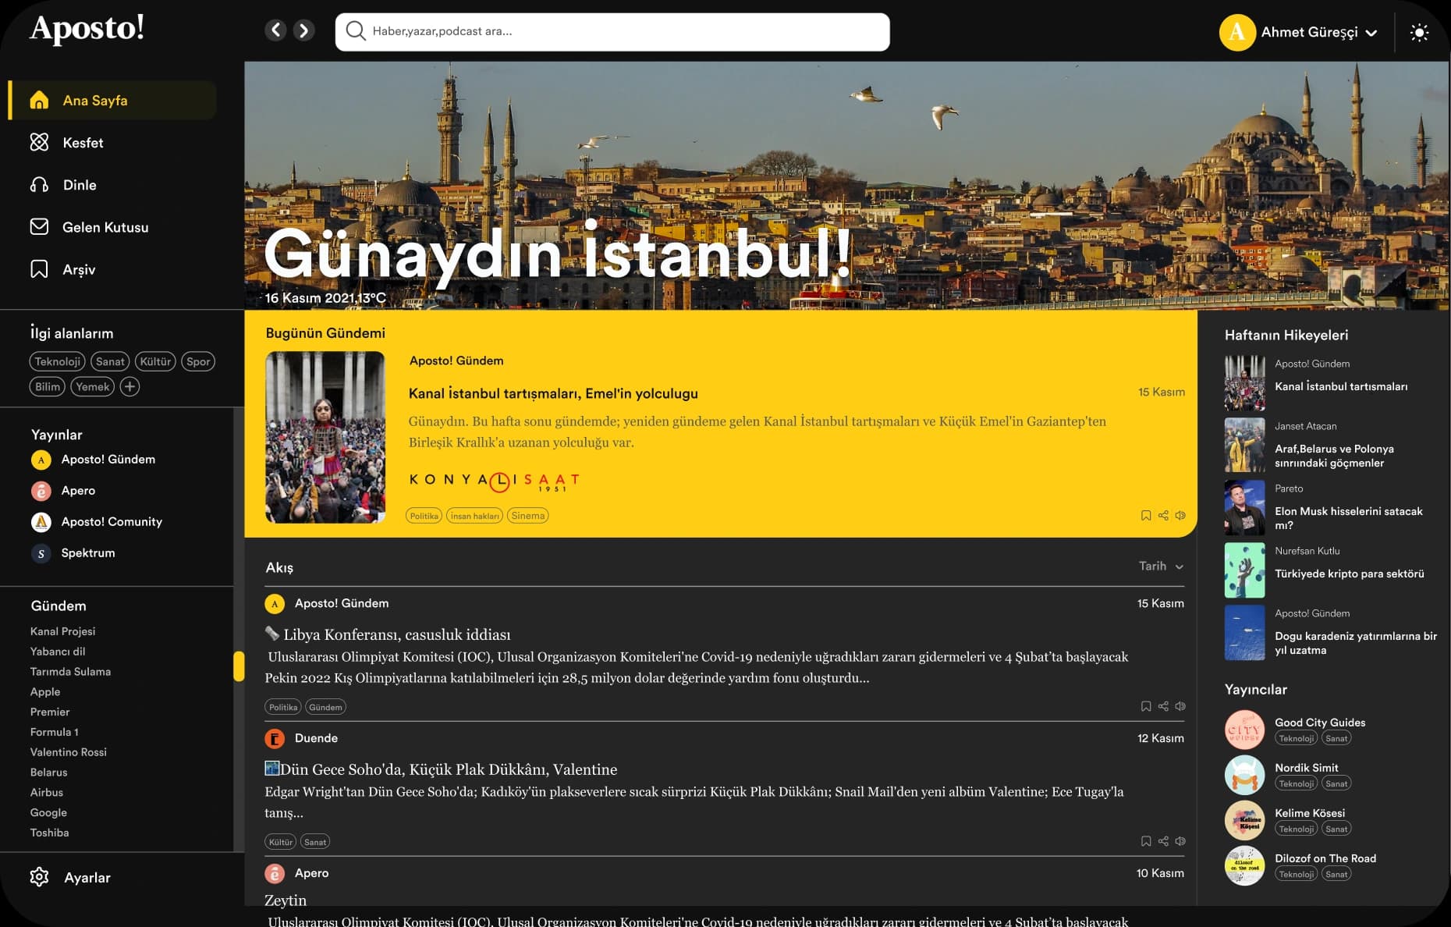1451x927 pixels.
Task: Open the Valentino Rossi topic
Action: pos(69,752)
